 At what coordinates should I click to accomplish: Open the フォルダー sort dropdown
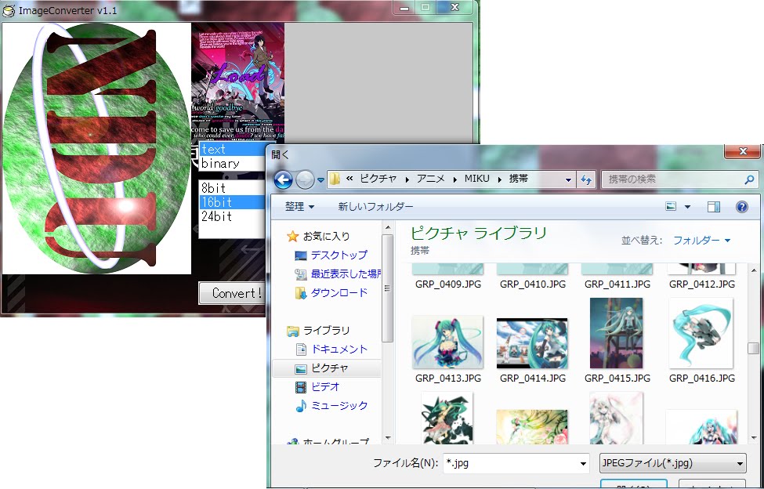point(701,240)
